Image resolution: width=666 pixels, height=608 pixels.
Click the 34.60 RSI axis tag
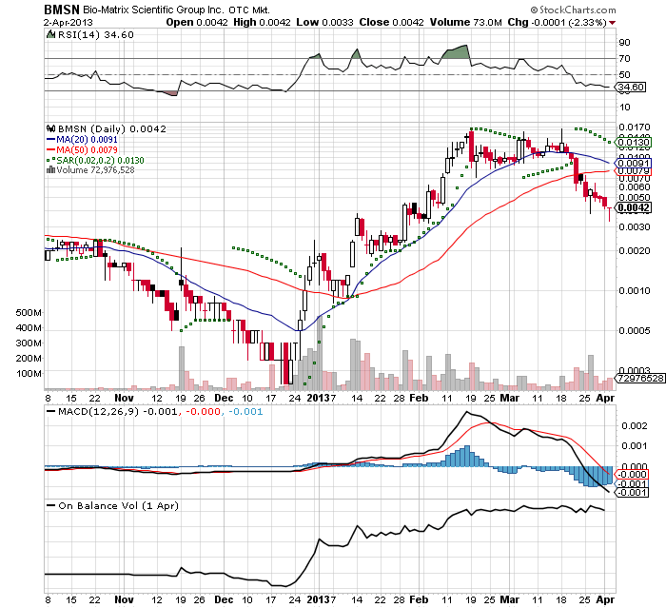(631, 88)
